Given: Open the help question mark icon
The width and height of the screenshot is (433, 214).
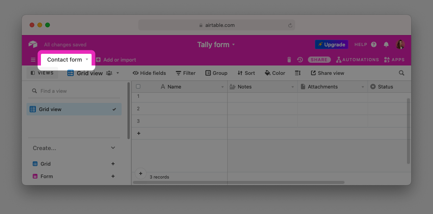Looking at the screenshot, I should pos(374,44).
